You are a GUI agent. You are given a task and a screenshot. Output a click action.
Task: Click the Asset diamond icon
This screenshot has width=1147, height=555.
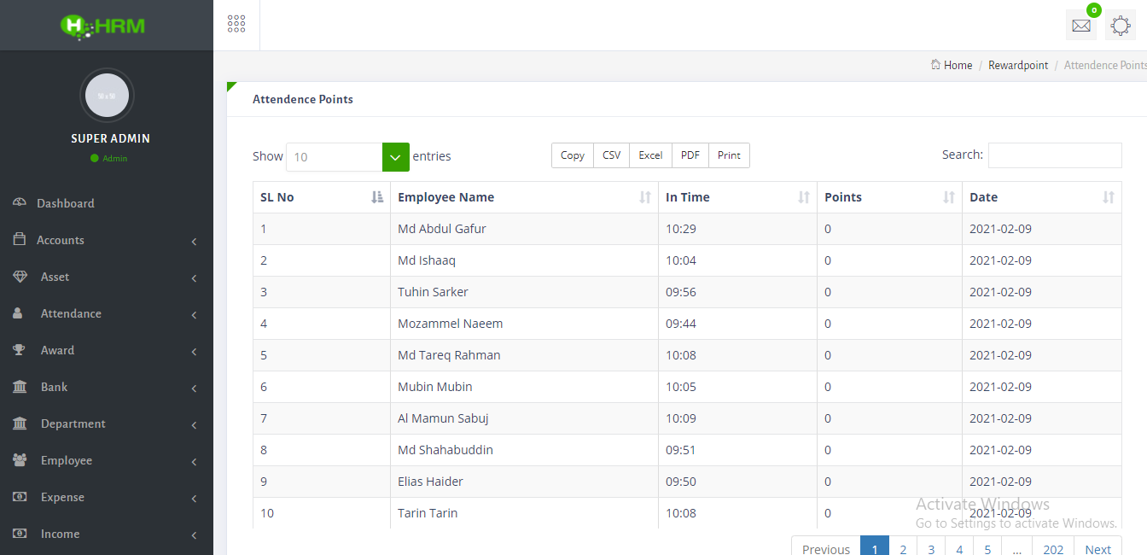pyautogui.click(x=20, y=277)
